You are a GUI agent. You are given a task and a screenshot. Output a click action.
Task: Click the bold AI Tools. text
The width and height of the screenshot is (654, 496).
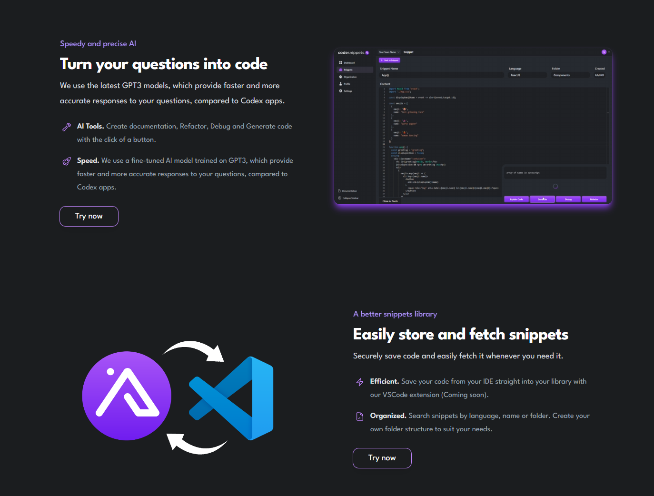pos(90,126)
